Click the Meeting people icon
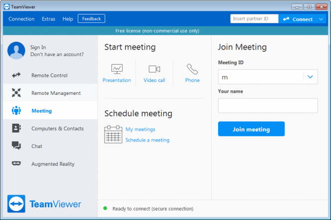 16,110
